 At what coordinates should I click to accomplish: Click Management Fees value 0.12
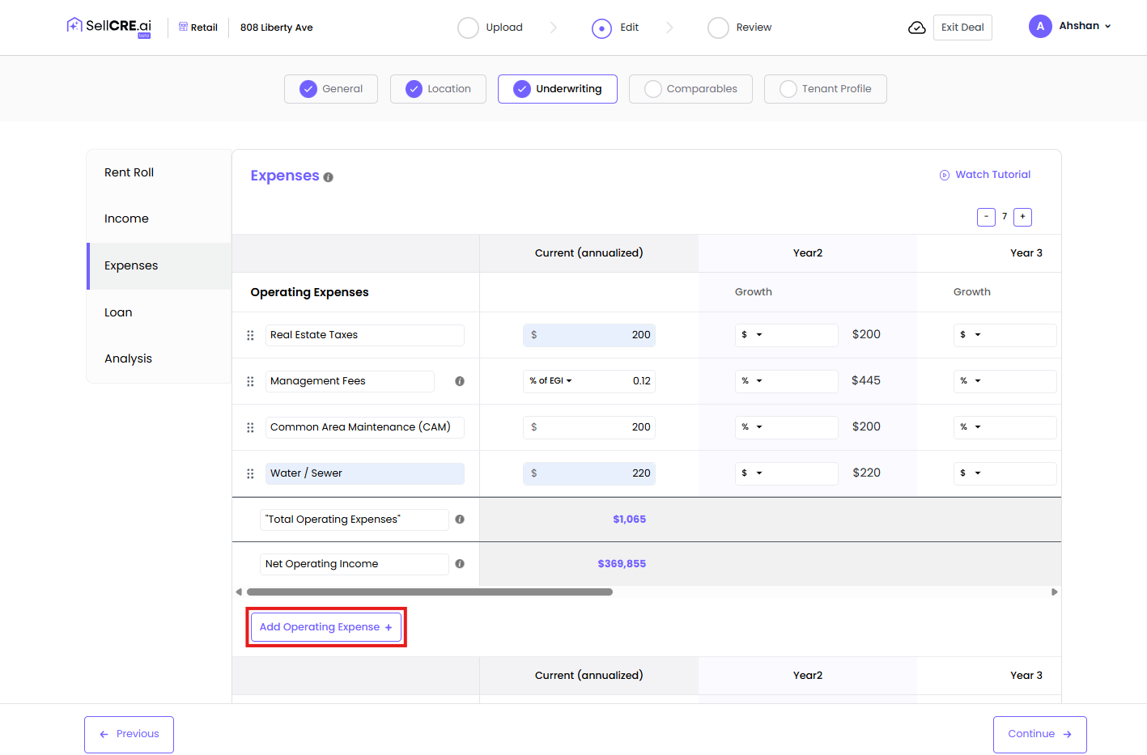[641, 381]
